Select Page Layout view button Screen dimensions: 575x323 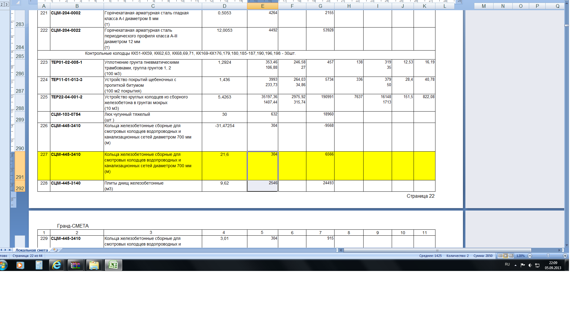[506, 256]
